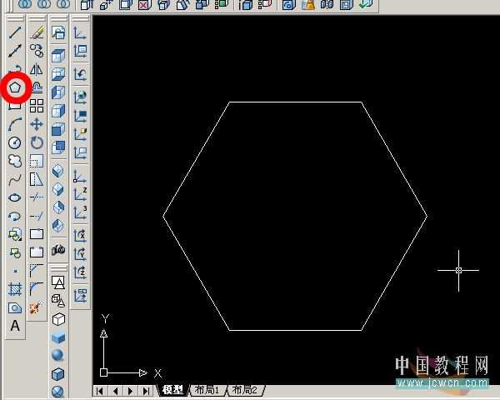This screenshot has height=400, width=500.
Task: Select the Spline tool
Action: click(15, 180)
